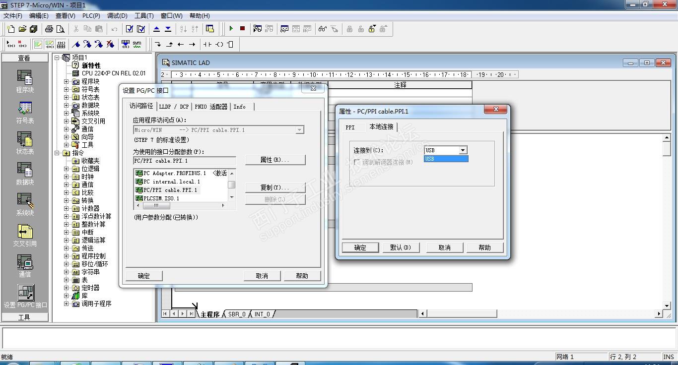Open Print Preview from the toolbar
Viewport: 678px width, 365px height.
tap(61, 29)
